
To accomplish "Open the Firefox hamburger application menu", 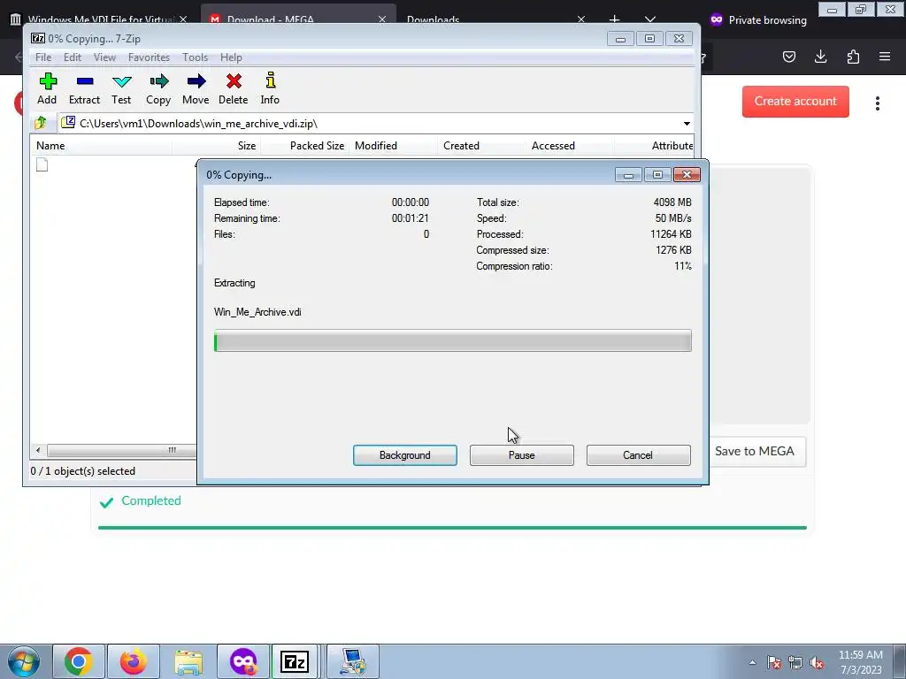I will [885, 56].
